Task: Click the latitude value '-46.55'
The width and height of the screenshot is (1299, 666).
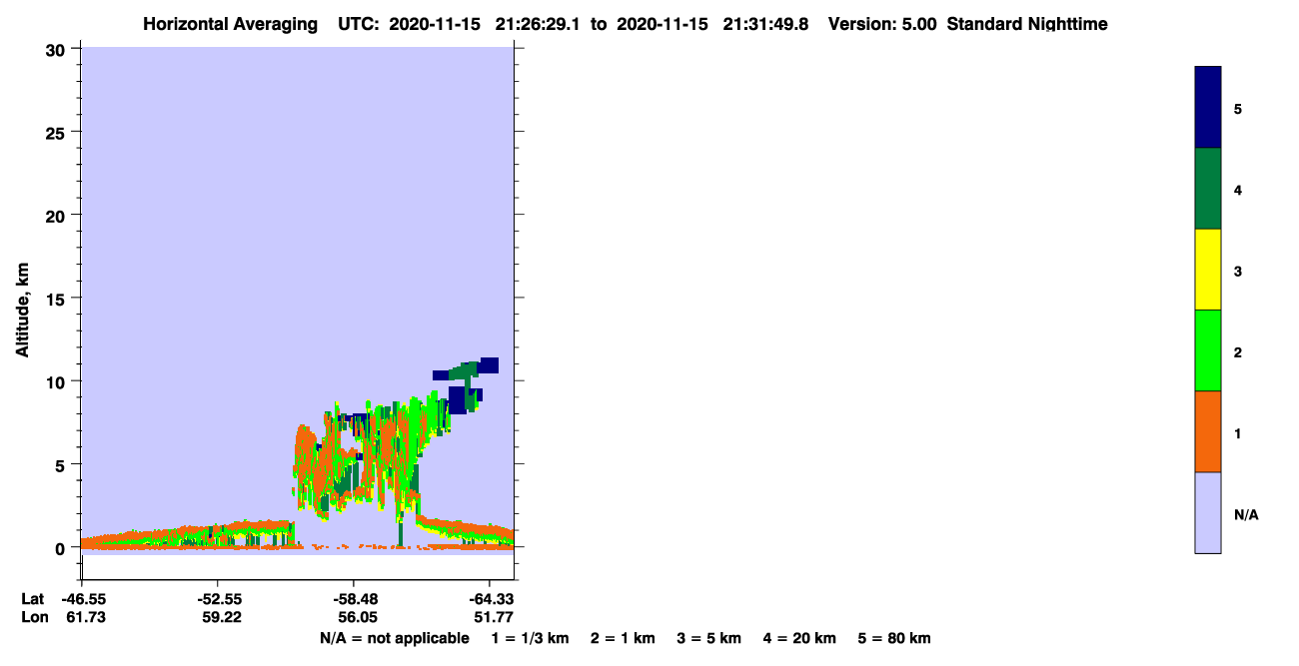Action: pos(82,599)
